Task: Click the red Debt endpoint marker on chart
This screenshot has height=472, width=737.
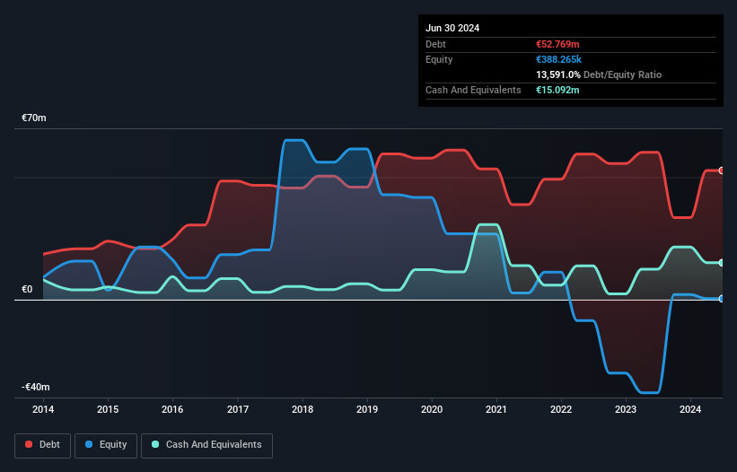Action: click(x=722, y=170)
